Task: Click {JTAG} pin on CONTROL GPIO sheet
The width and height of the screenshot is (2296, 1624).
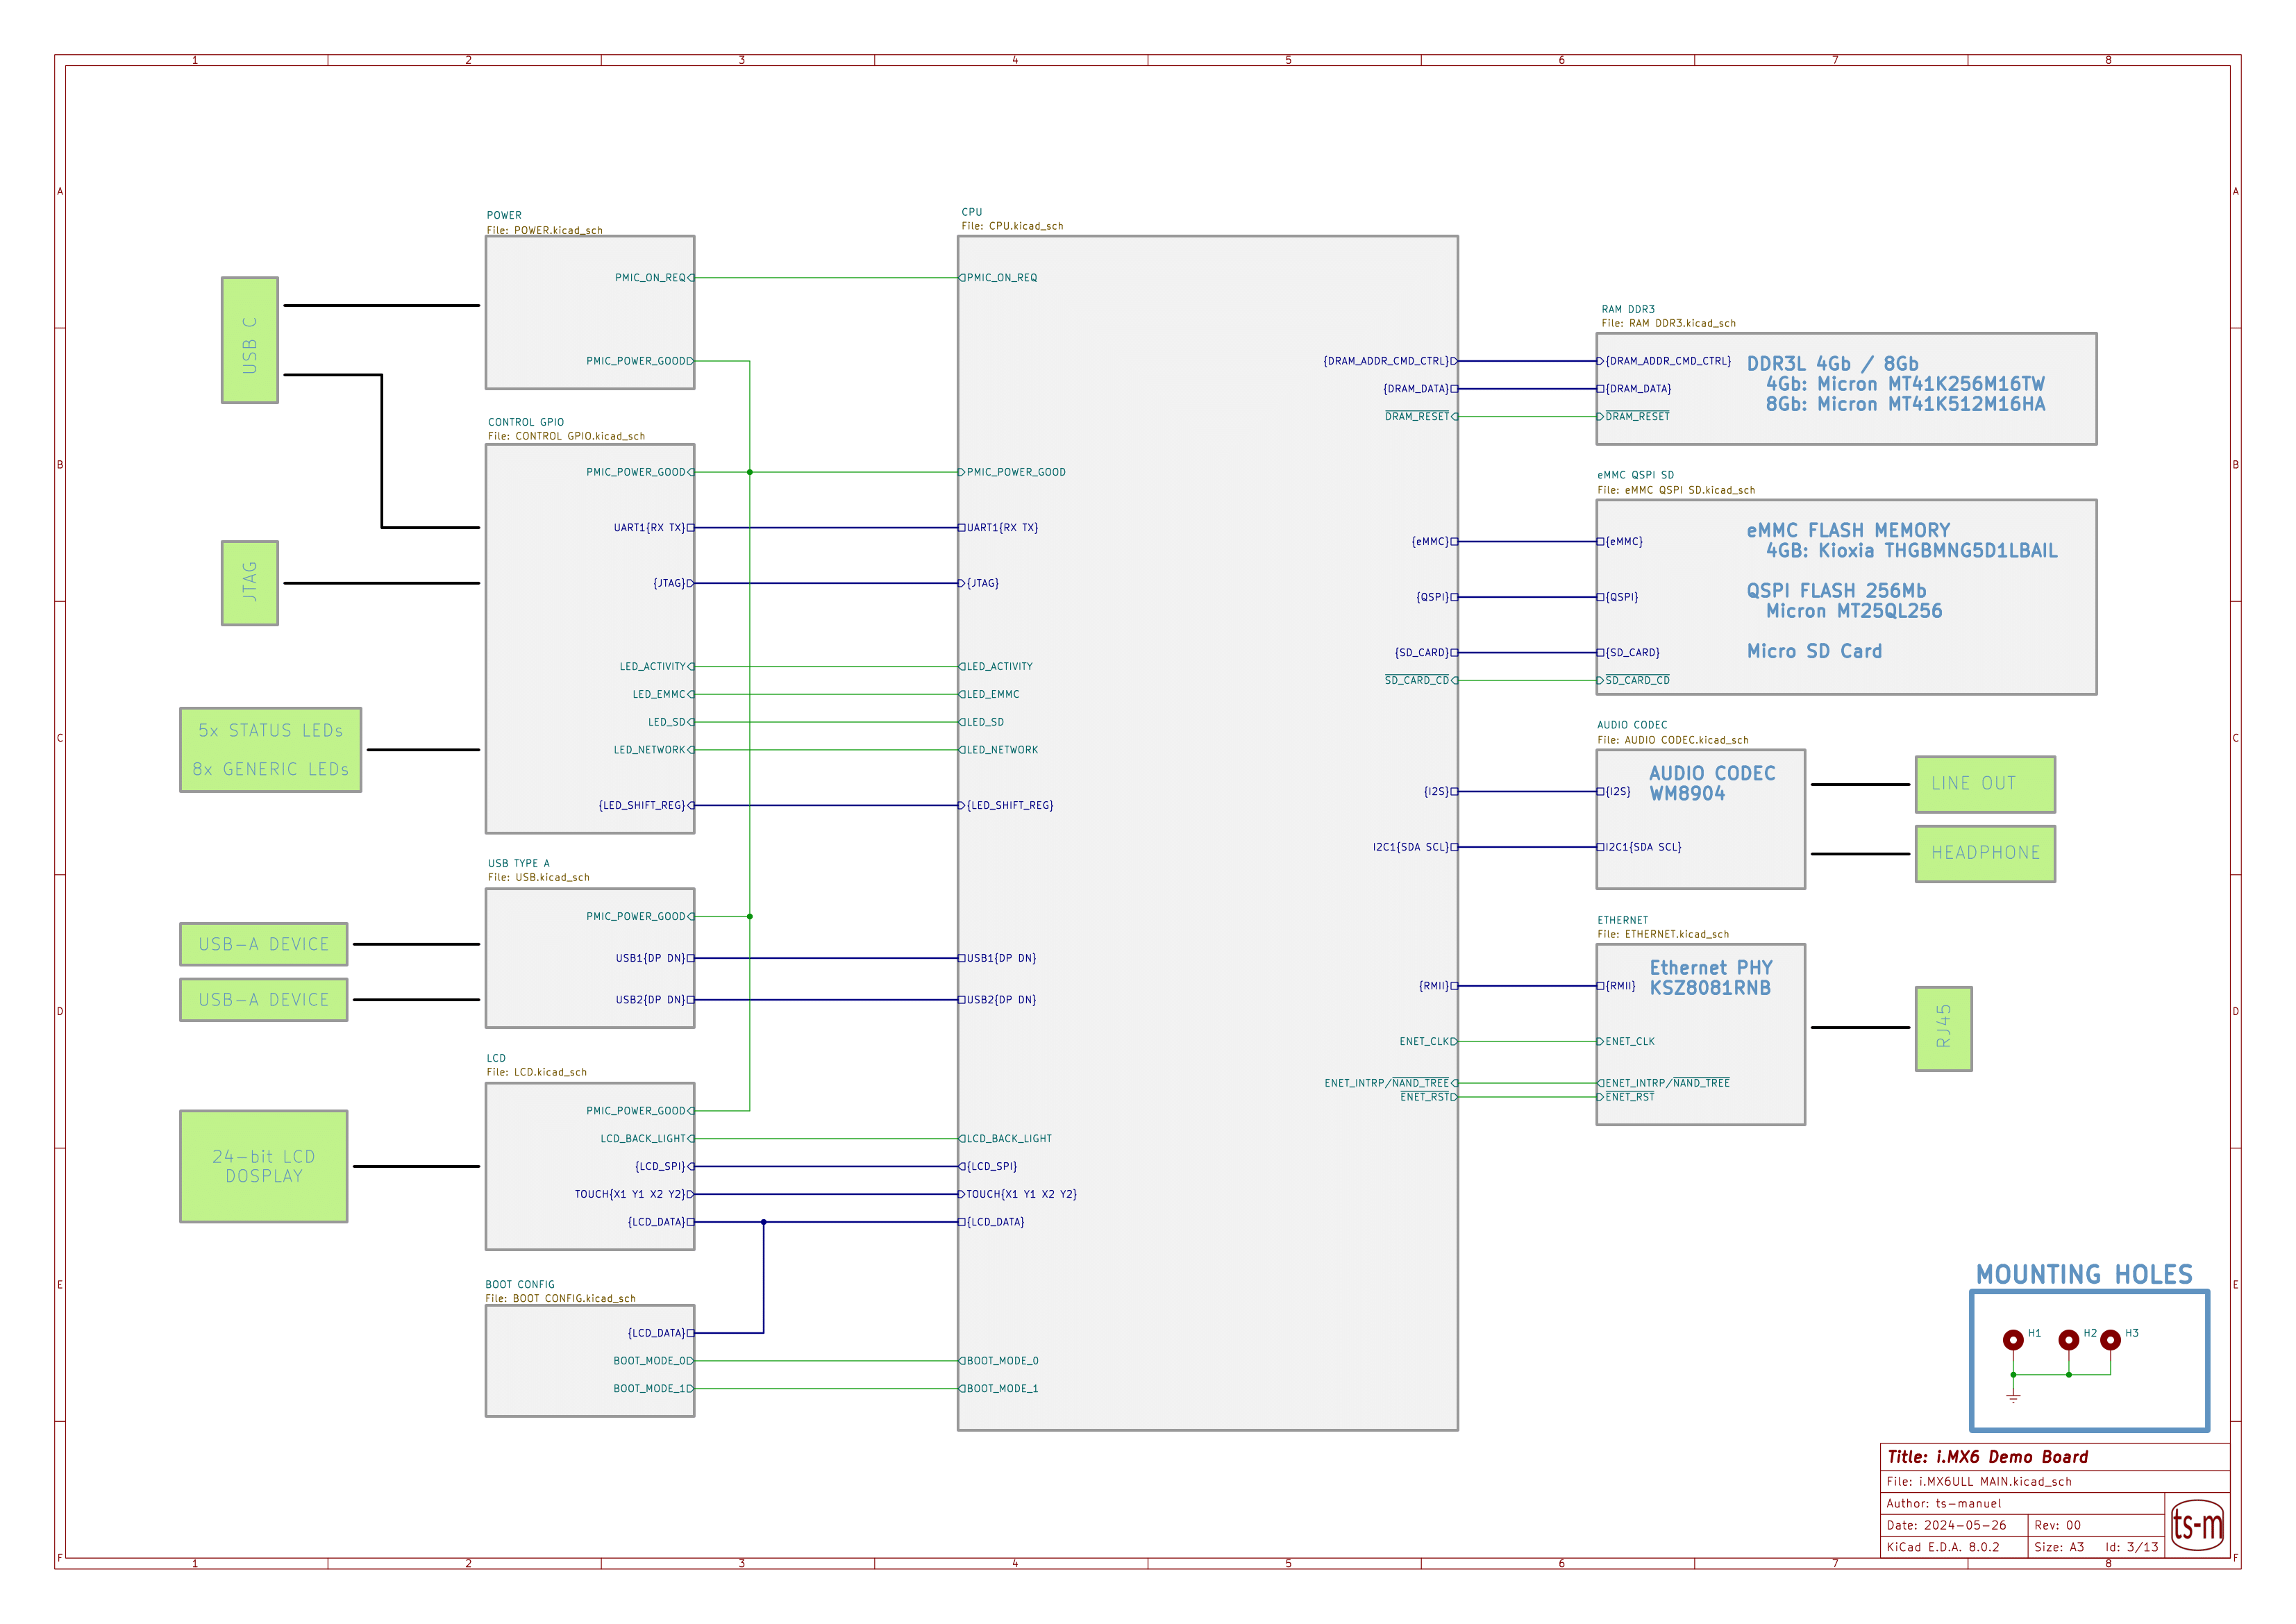Action: 673,583
